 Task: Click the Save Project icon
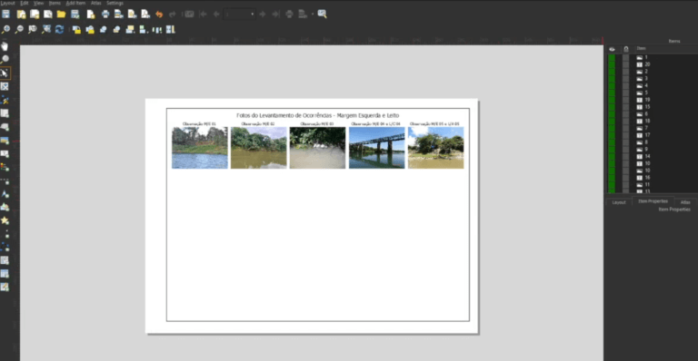(5, 15)
